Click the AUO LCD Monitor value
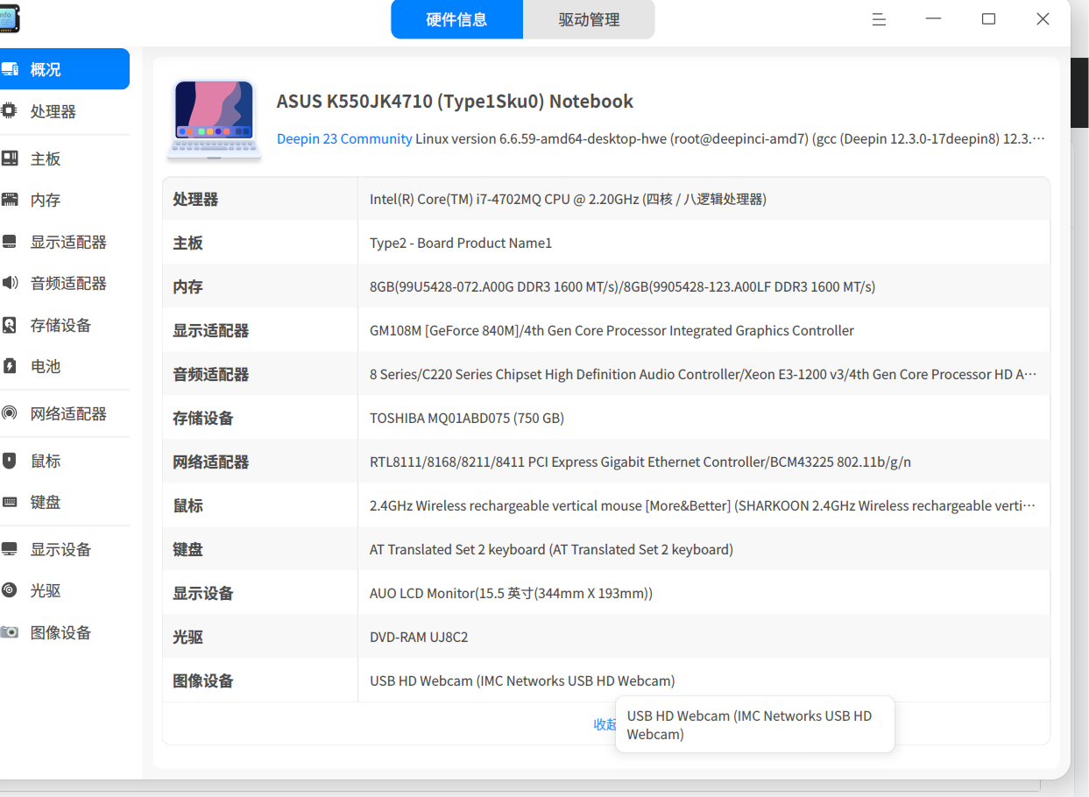The image size is (1089, 797). tap(511, 593)
